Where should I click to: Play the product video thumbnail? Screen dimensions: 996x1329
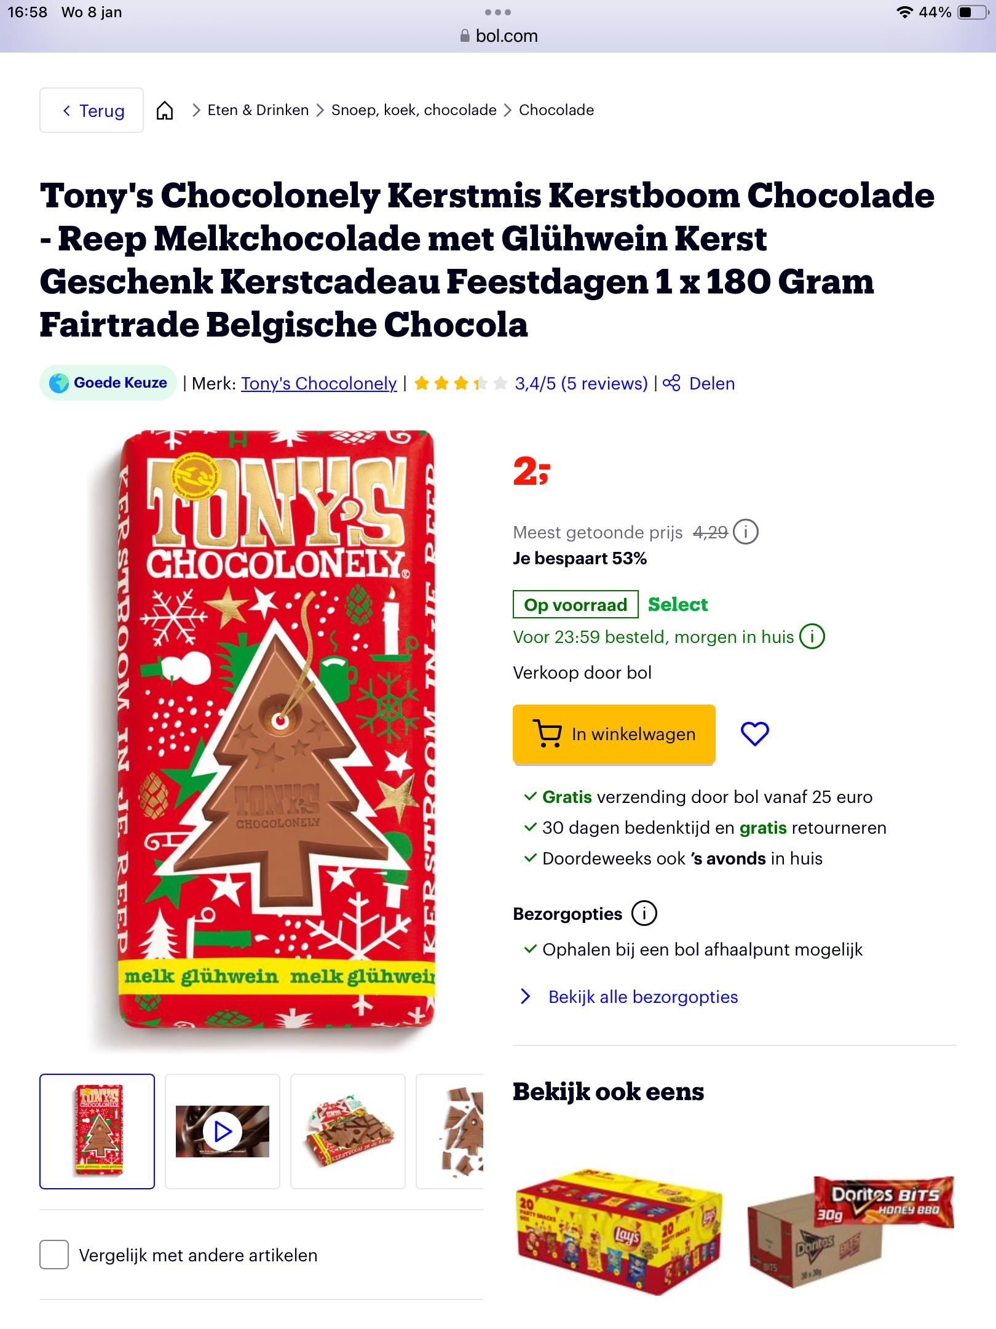222,1131
